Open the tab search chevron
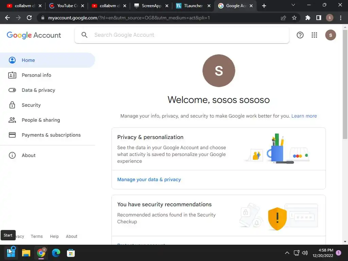The height and width of the screenshot is (261, 348). coord(293,5)
